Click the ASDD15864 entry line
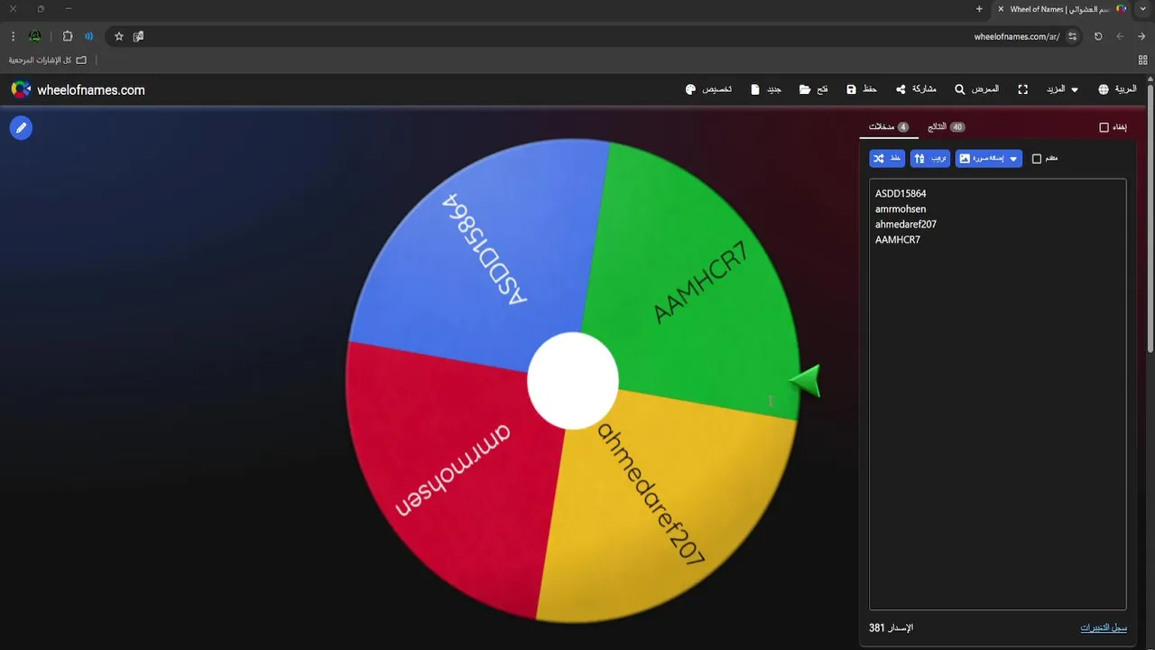Image resolution: width=1155 pixels, height=650 pixels. point(901,193)
